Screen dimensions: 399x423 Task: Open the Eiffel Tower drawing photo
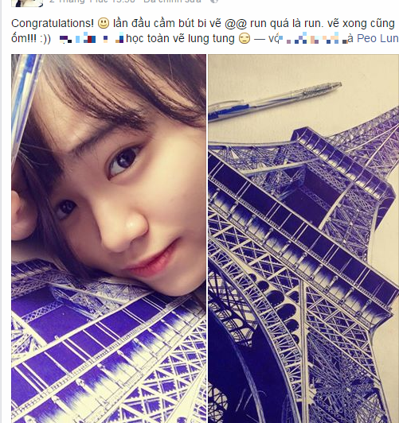point(303,239)
